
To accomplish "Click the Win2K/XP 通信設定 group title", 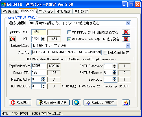I will click(22, 17).
